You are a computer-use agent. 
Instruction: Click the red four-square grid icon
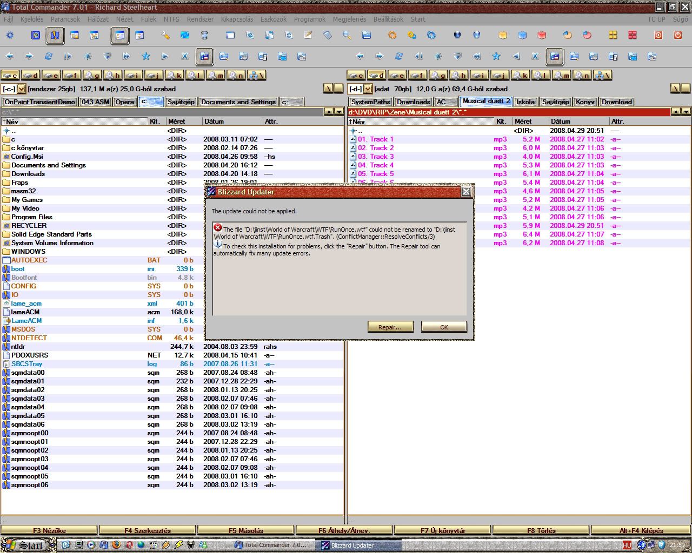click(x=633, y=36)
